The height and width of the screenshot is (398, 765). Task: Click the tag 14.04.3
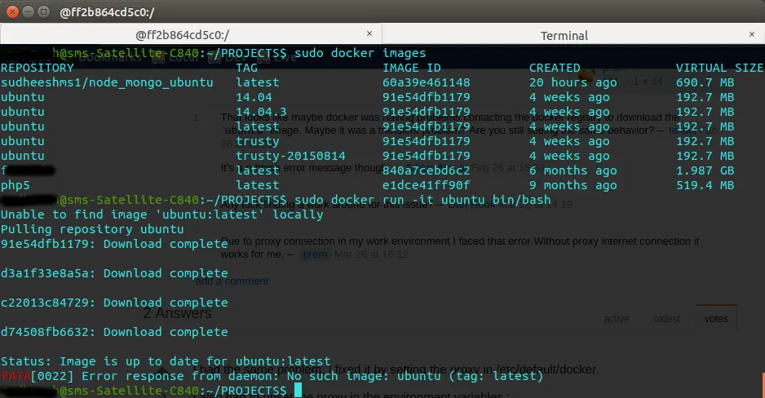tap(262, 112)
